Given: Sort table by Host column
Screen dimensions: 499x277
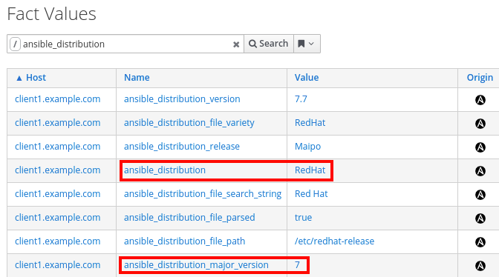Looking at the screenshot, I should click(x=31, y=78).
